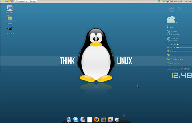The height and width of the screenshot is (123, 192).
Task: Click the Tux penguin icon in widget
Action: (x=179, y=10)
